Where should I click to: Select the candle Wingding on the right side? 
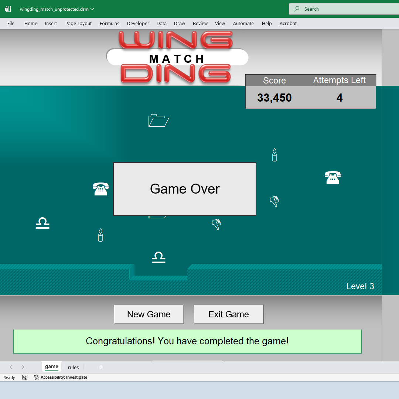click(x=274, y=155)
